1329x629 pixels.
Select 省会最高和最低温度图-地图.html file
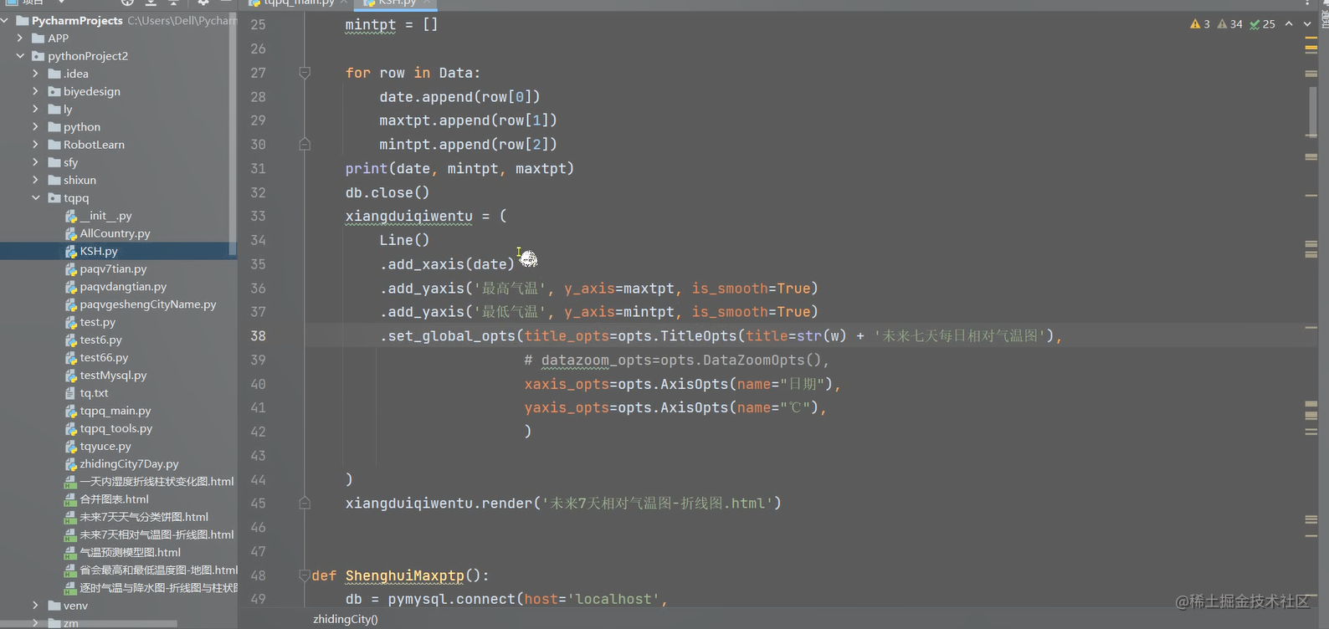click(x=158, y=570)
